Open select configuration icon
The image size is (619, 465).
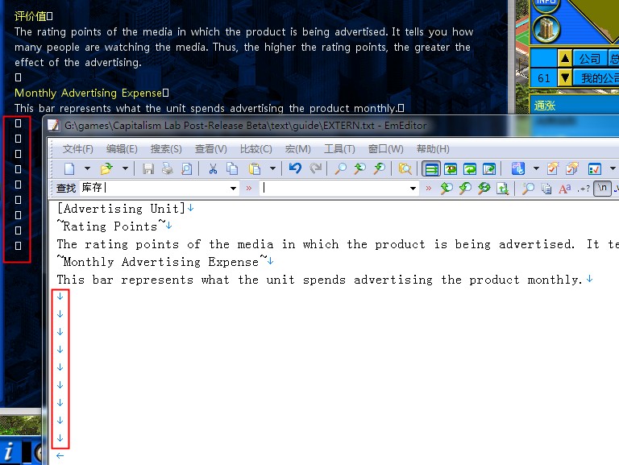click(518, 169)
